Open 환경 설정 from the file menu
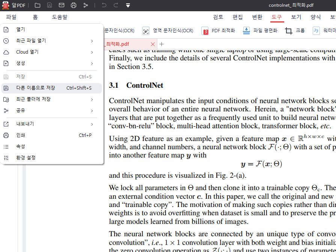Screen dimensions: 336x252 [x=51, y=158]
